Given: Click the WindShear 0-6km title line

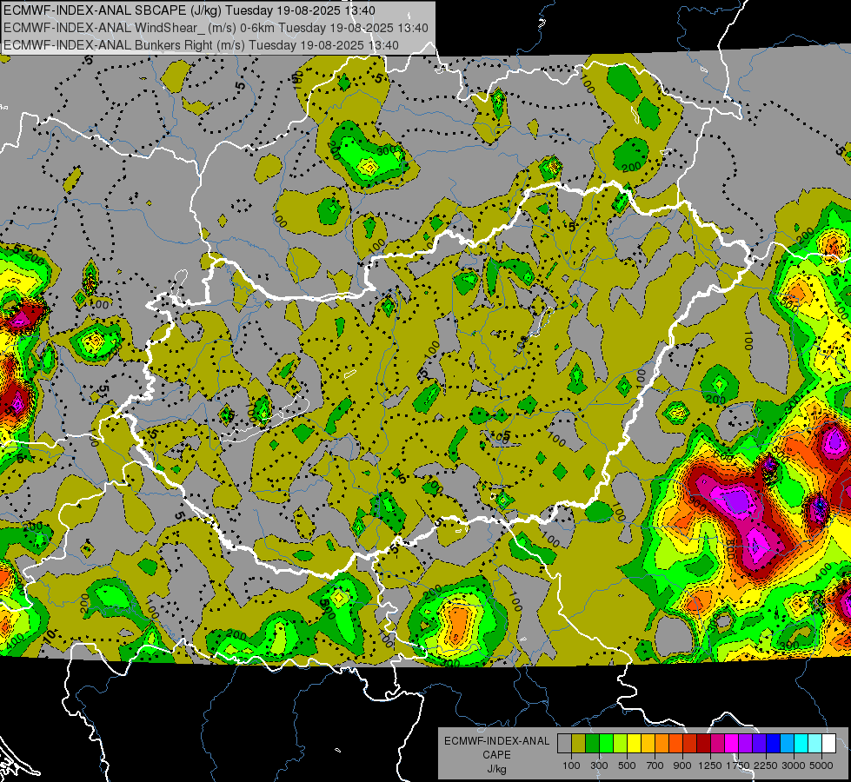Looking at the screenshot, I should [216, 28].
